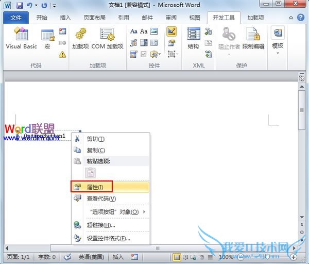The image size is (309, 264).
Task: Open the XML Structure (结构) pane
Action: pyautogui.click(x=194, y=38)
